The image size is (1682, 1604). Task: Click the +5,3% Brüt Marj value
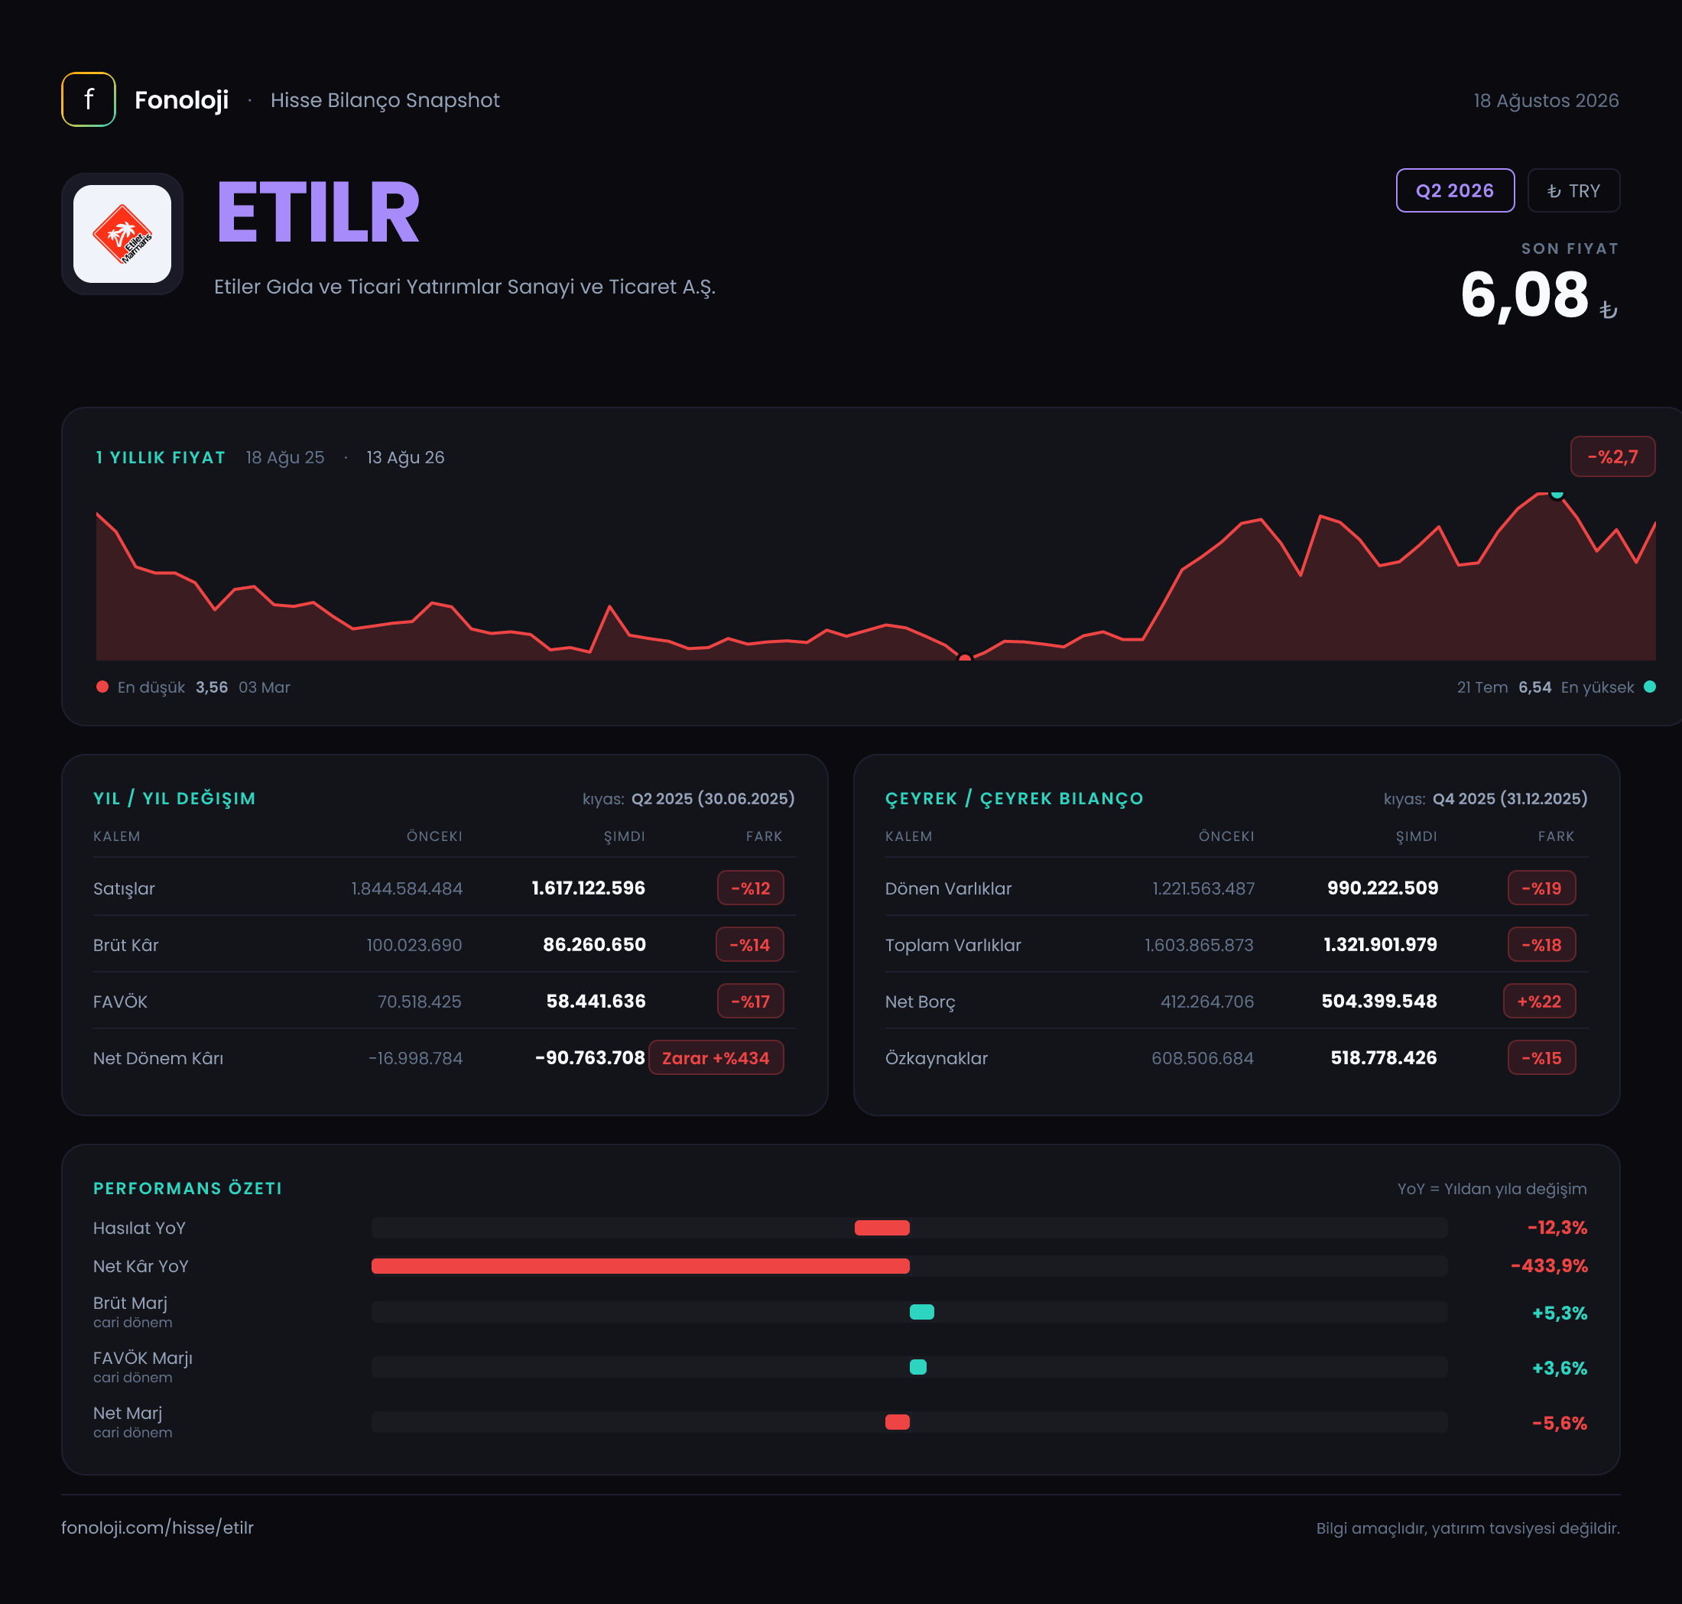pyautogui.click(x=1559, y=1313)
